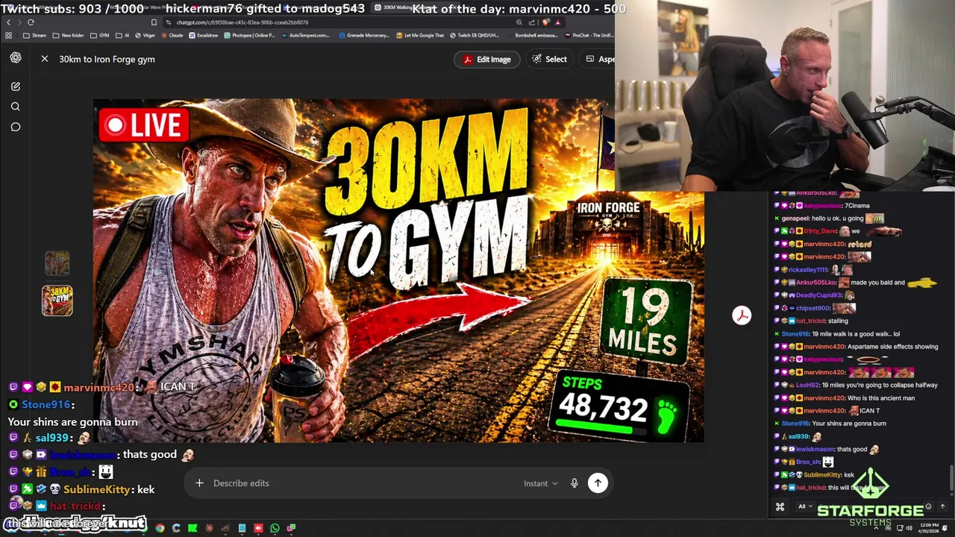Open the Grenade Mercenary bookmark

coord(365,35)
